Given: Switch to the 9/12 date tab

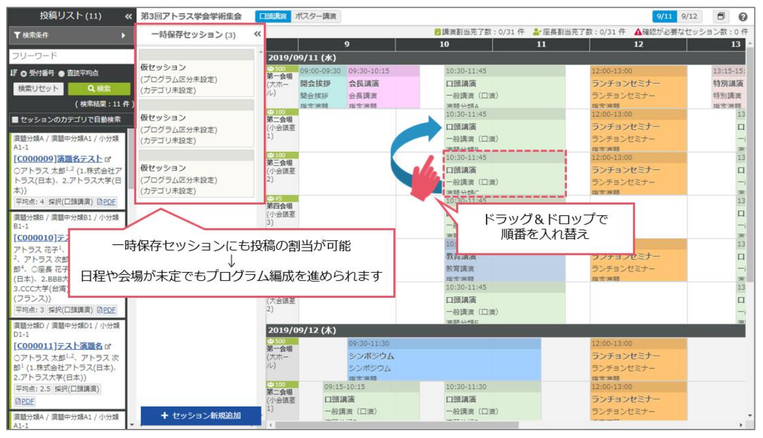Looking at the screenshot, I should point(689,17).
